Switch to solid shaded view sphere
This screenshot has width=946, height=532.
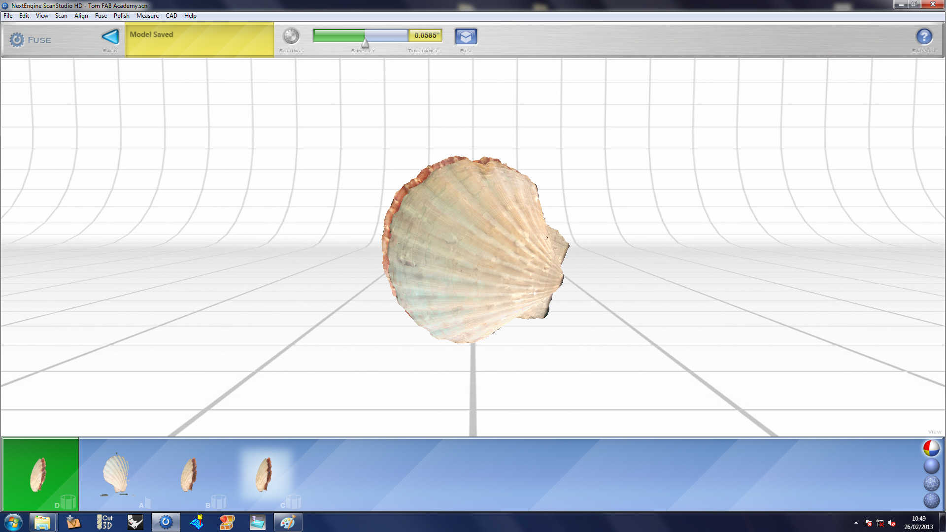click(x=931, y=465)
